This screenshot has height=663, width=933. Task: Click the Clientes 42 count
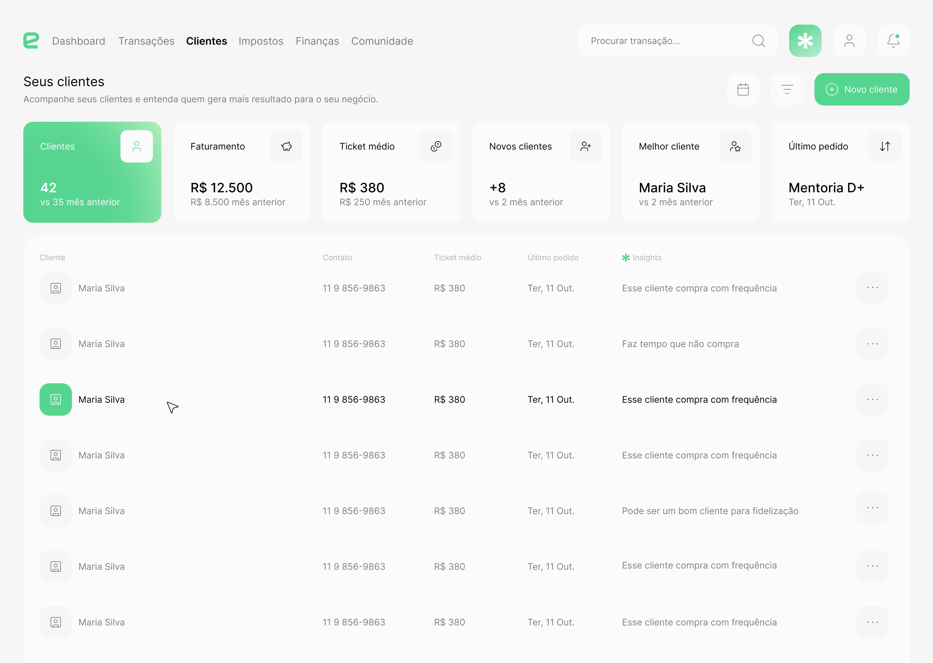point(49,188)
